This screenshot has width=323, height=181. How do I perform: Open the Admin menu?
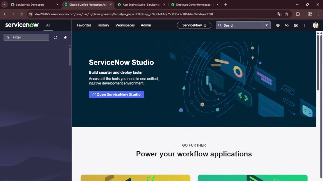[146, 25]
